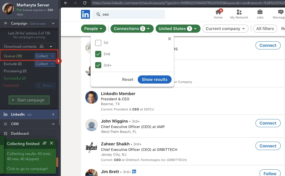285x176 pixels.
Task: Collapse the CRM sidebar section
Action: pyautogui.click(x=53, y=124)
